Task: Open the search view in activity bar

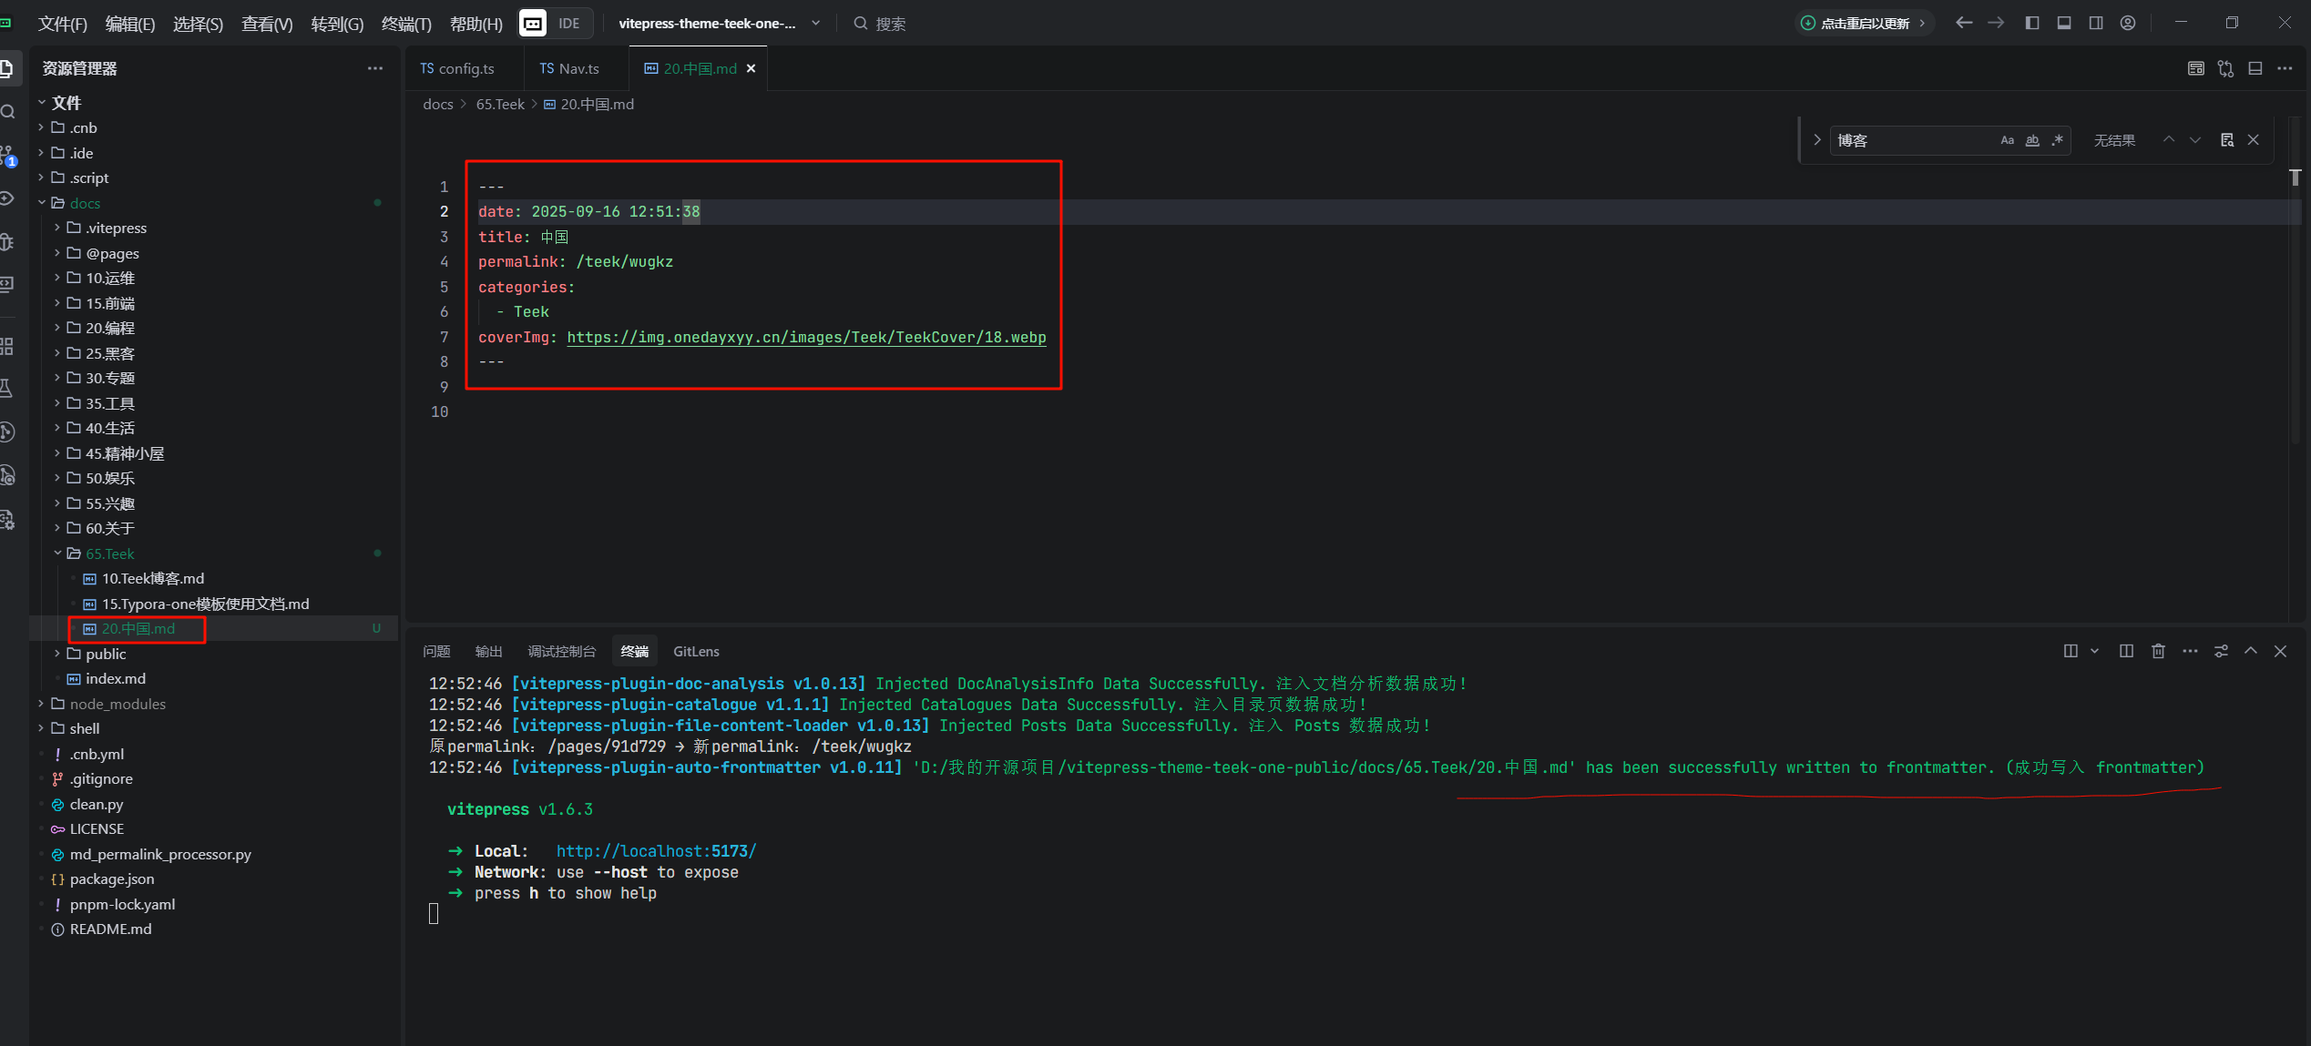Action: click(x=8, y=112)
